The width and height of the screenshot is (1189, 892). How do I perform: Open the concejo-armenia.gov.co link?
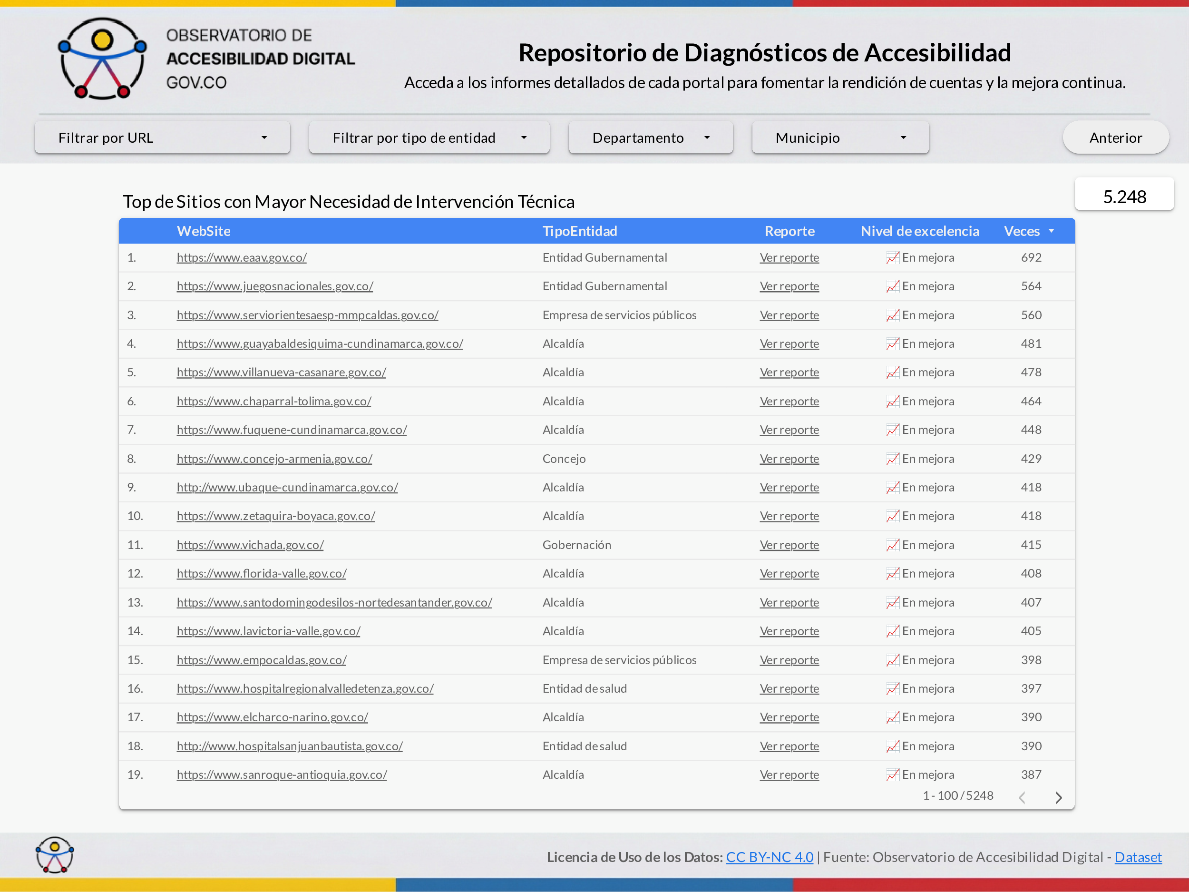tap(274, 459)
